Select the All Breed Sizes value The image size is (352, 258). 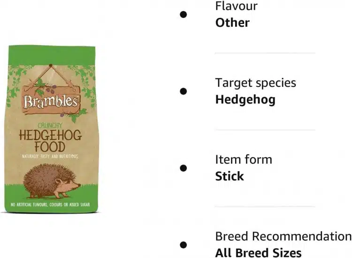[x=258, y=253]
